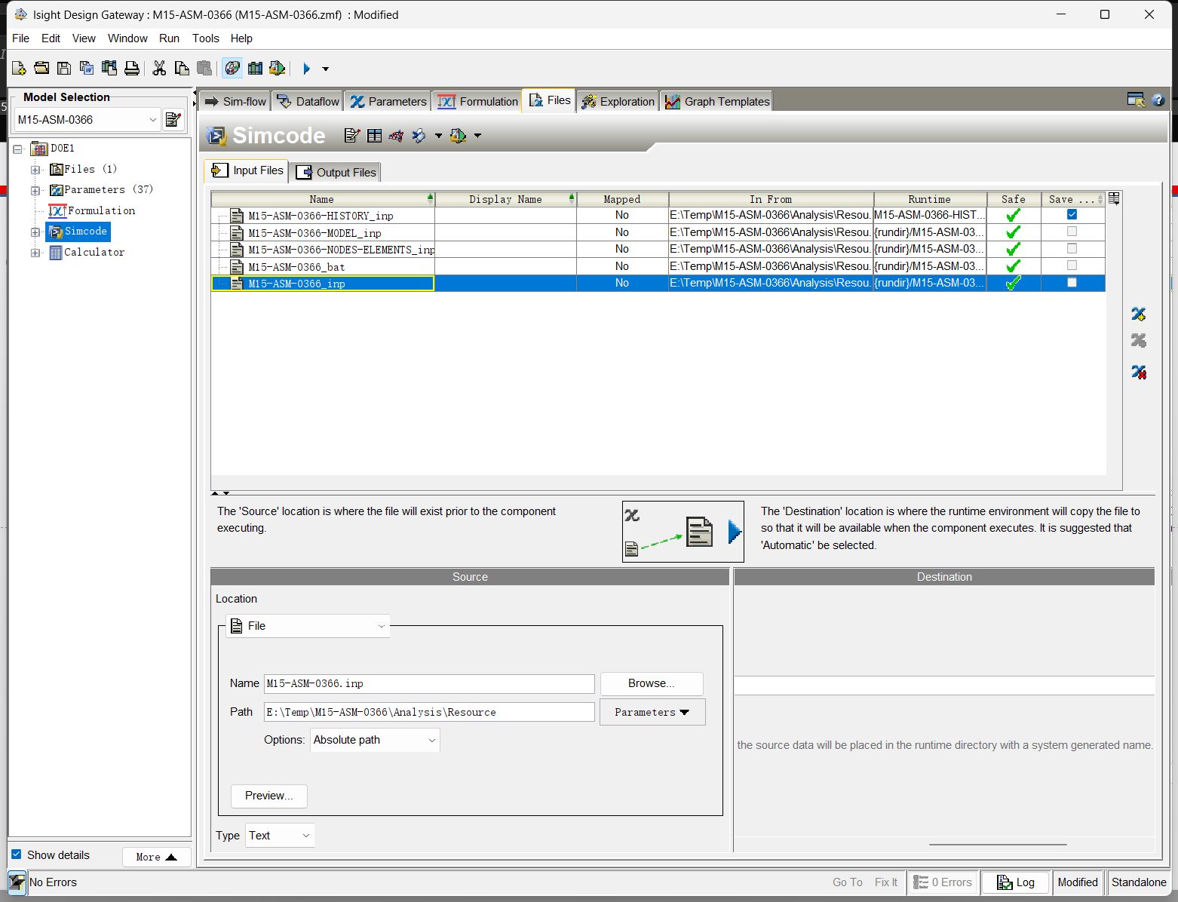Toggle the Show details checkbox
The width and height of the screenshot is (1178, 902).
point(17,854)
